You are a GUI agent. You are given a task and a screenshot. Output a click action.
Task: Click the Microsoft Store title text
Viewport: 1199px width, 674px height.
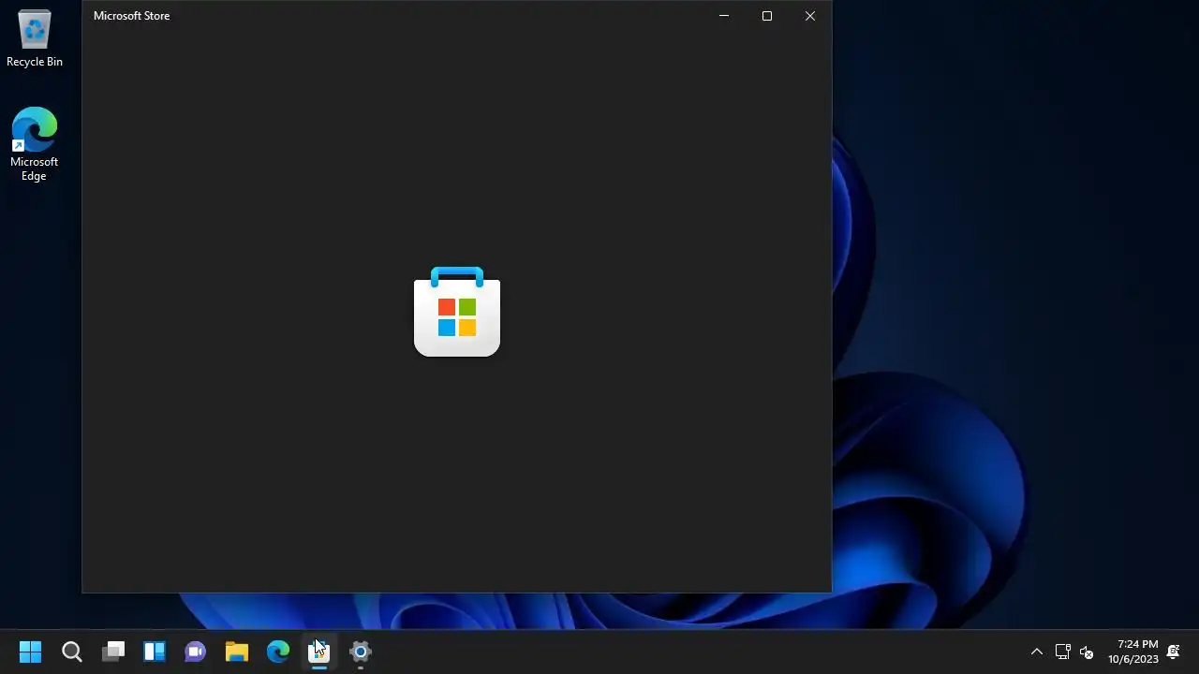pos(132,16)
